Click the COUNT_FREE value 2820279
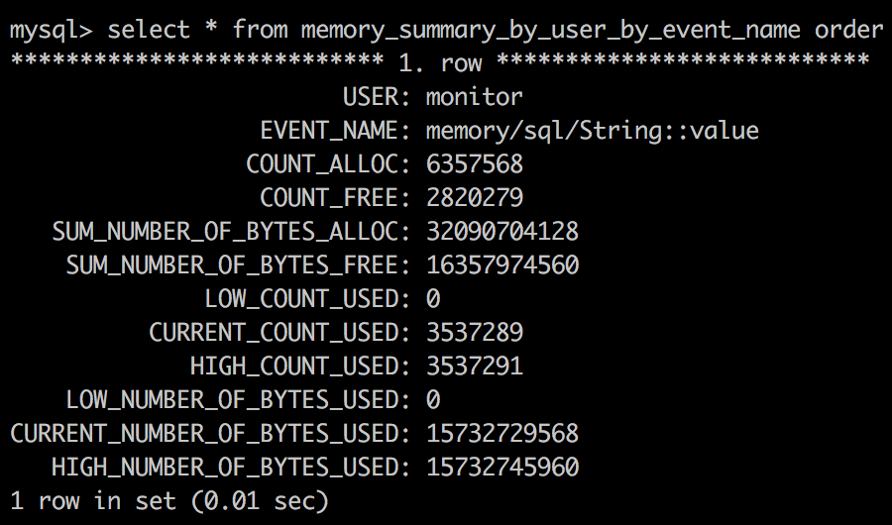 (474, 198)
